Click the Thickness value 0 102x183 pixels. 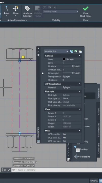pyautogui.click(x=72, y=80)
